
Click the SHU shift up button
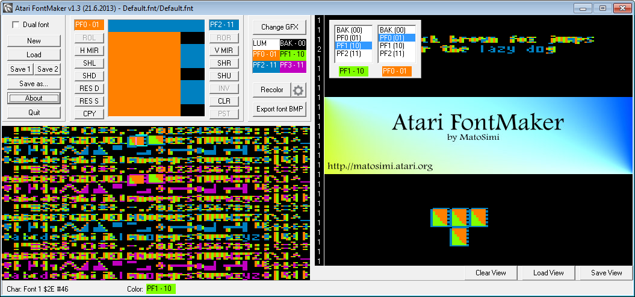click(x=224, y=76)
